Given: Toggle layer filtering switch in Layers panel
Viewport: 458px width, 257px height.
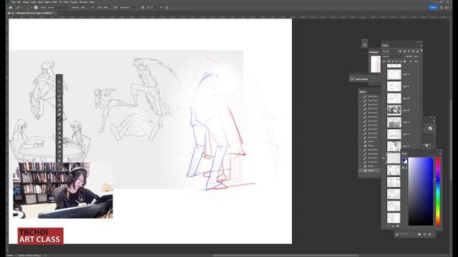Looking at the screenshot, I should [x=422, y=51].
